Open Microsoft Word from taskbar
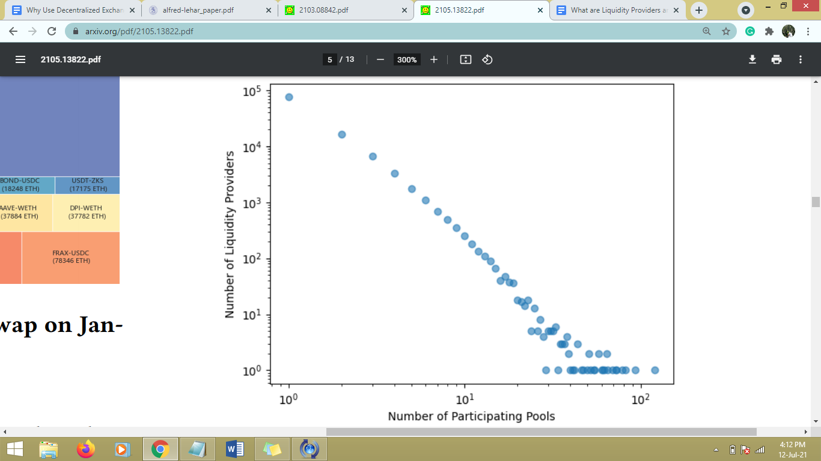 (x=234, y=449)
